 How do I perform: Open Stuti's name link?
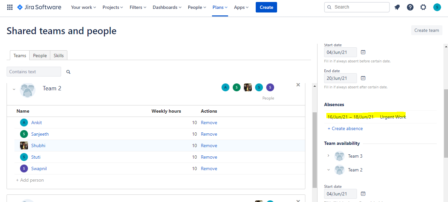pyautogui.click(x=36, y=157)
